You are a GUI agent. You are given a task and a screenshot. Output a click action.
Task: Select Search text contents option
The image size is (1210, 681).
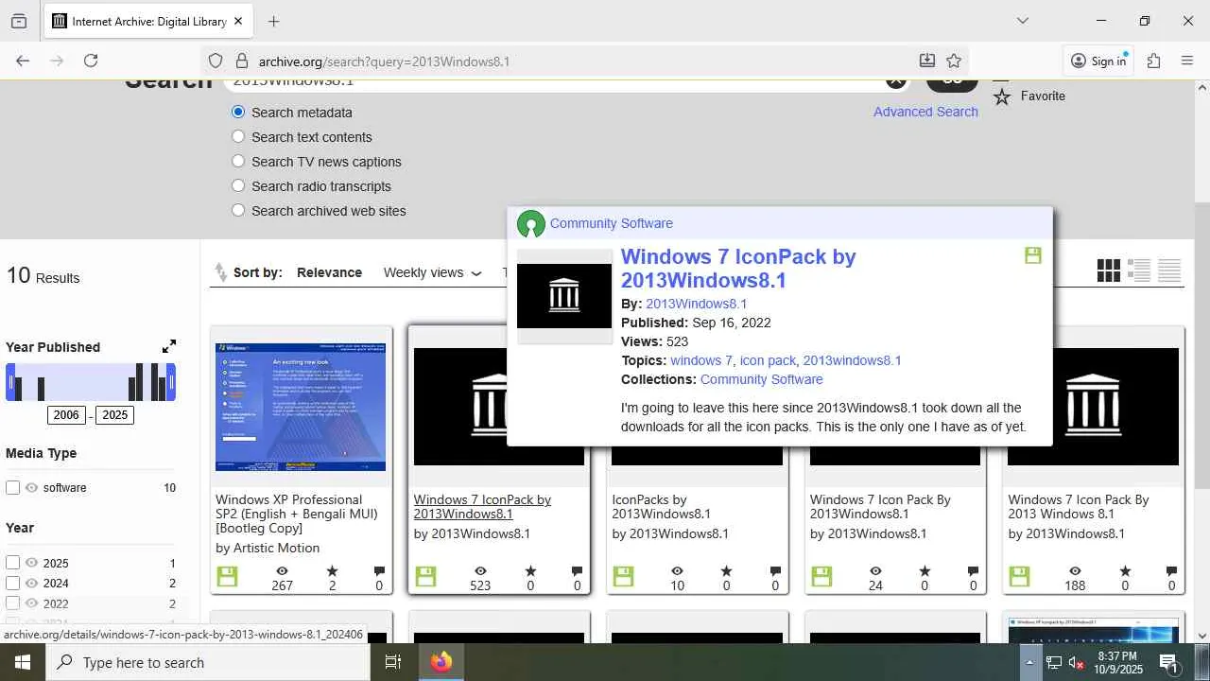[x=238, y=136]
